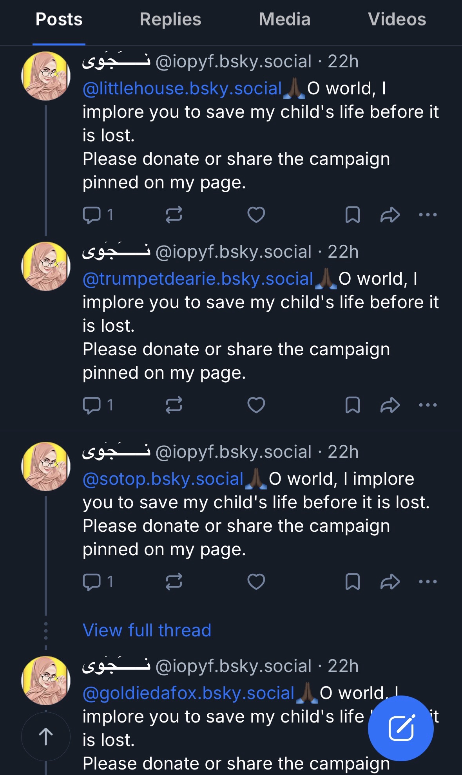Share the @littlehouse mention post

tap(390, 215)
